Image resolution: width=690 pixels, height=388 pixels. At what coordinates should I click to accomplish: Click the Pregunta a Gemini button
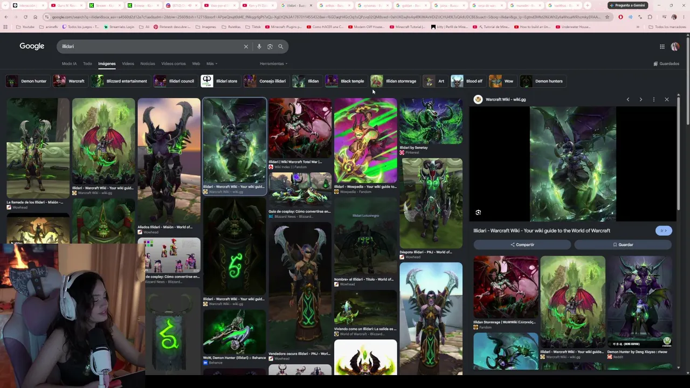[627, 5]
